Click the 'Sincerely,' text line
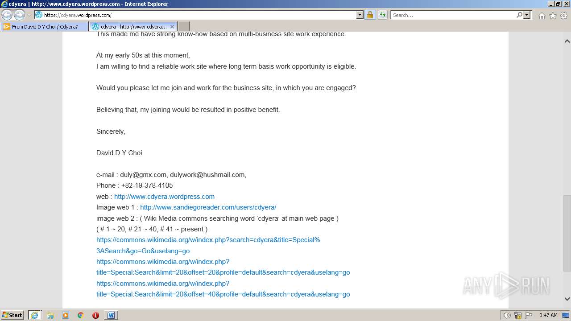 coord(111,132)
